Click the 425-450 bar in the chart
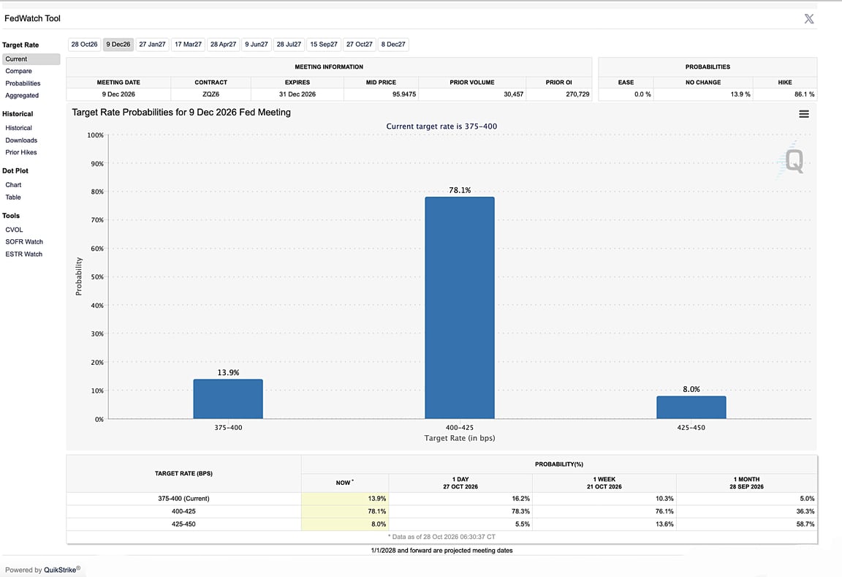 [x=691, y=408]
